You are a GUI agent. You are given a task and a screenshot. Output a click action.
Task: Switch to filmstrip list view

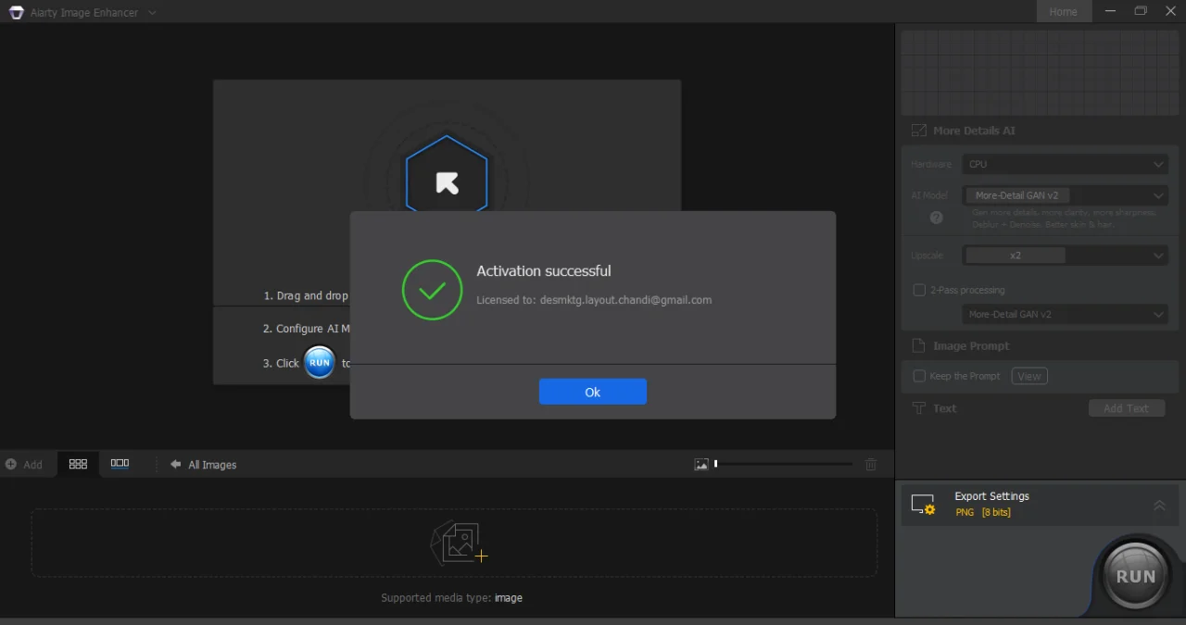pos(120,464)
